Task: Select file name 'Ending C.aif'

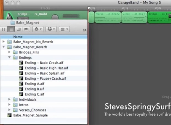Action: [x=34, y=94]
